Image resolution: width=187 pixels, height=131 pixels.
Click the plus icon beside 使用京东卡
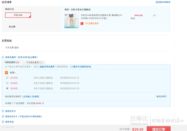(x=3, y=111)
